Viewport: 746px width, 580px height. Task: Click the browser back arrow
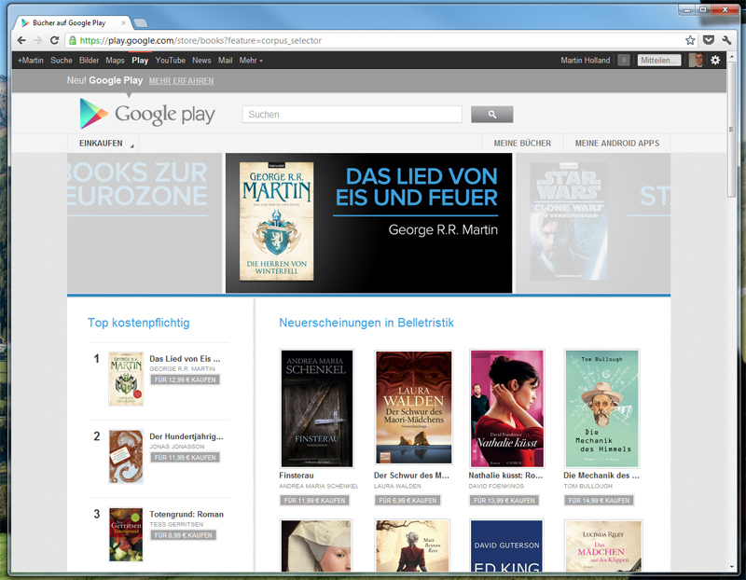coord(21,40)
